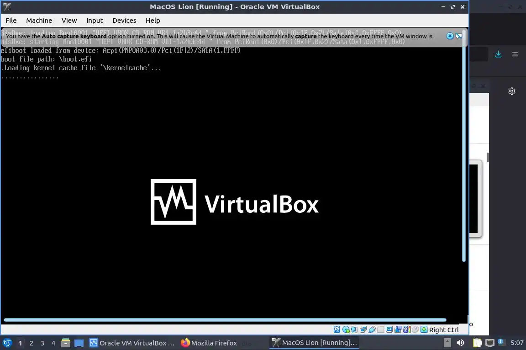526x350 pixels.
Task: Open the Machine menu
Action: [x=39, y=21]
